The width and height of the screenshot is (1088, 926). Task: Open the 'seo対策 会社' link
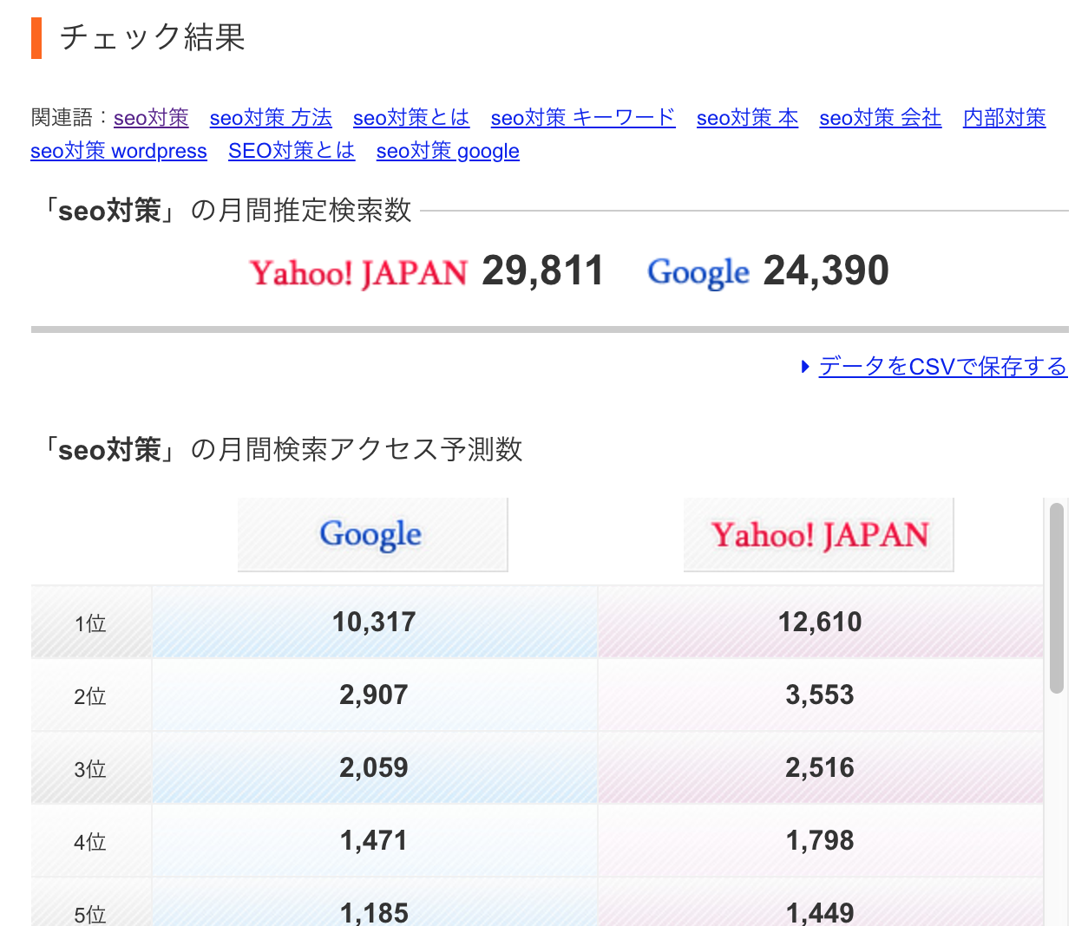881,118
